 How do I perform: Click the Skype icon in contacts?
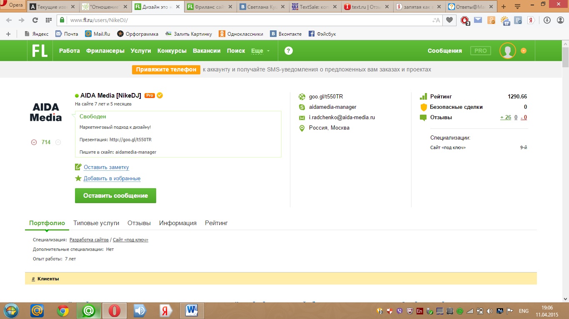click(302, 107)
